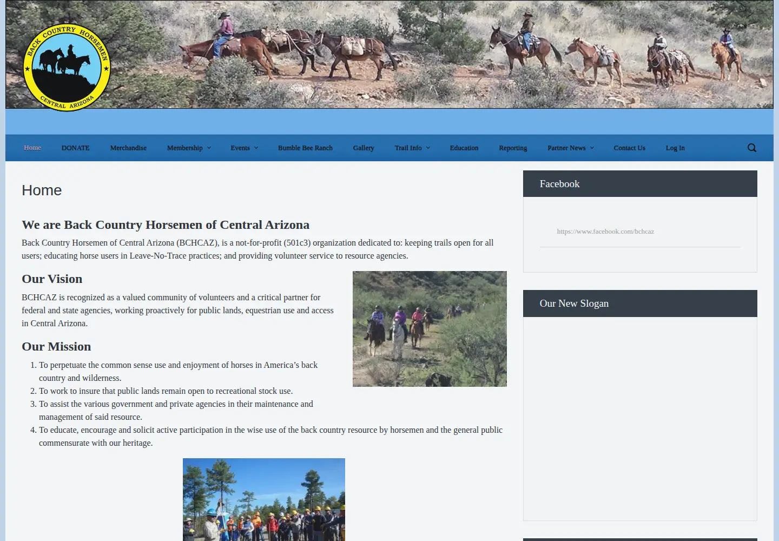Click mission item starting 'To assist the various government'
Image resolution: width=779 pixels, height=541 pixels.
(176, 411)
